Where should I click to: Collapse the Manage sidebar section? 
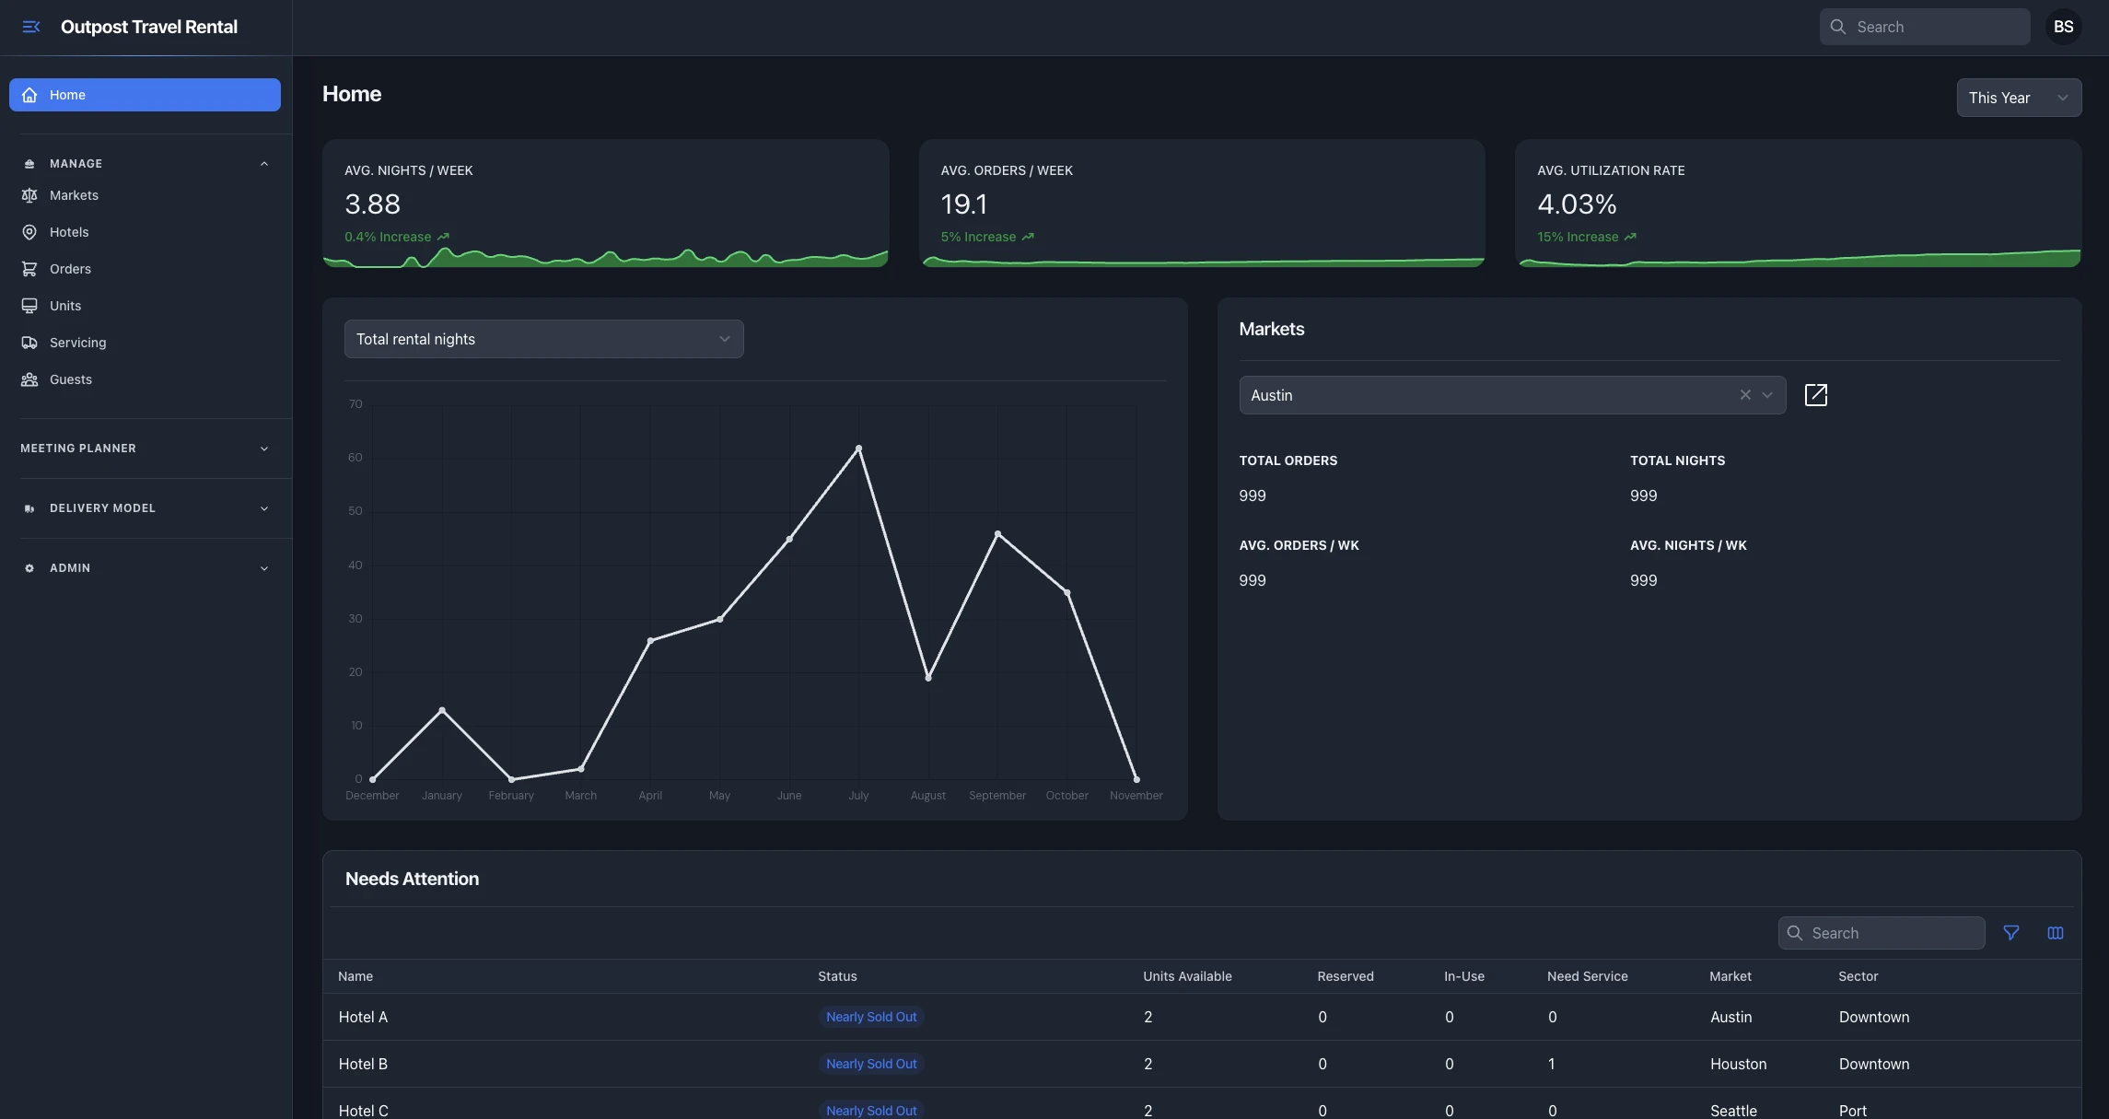[x=264, y=164]
